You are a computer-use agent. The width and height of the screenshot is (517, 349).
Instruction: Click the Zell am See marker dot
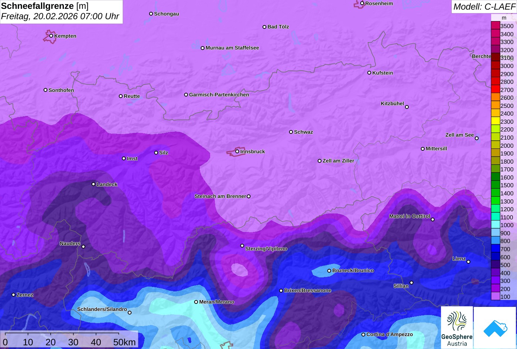[477, 138]
